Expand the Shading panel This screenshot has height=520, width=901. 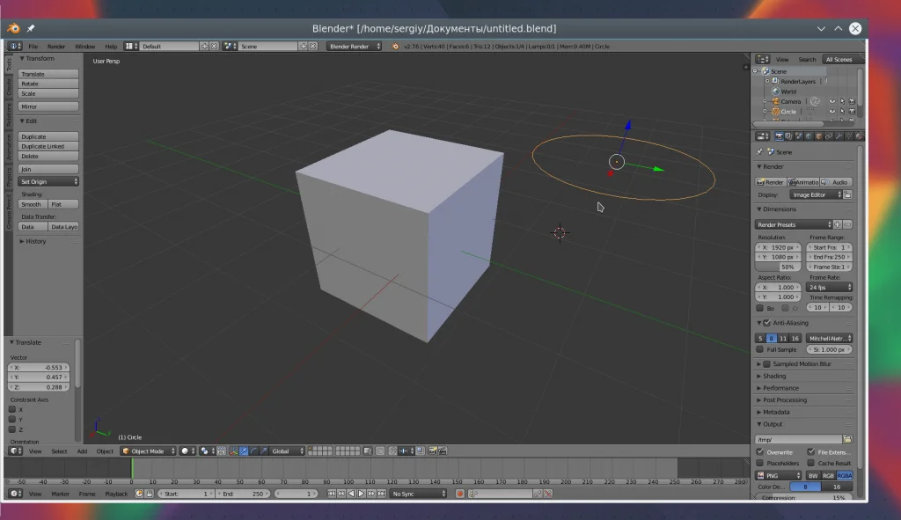pos(774,376)
